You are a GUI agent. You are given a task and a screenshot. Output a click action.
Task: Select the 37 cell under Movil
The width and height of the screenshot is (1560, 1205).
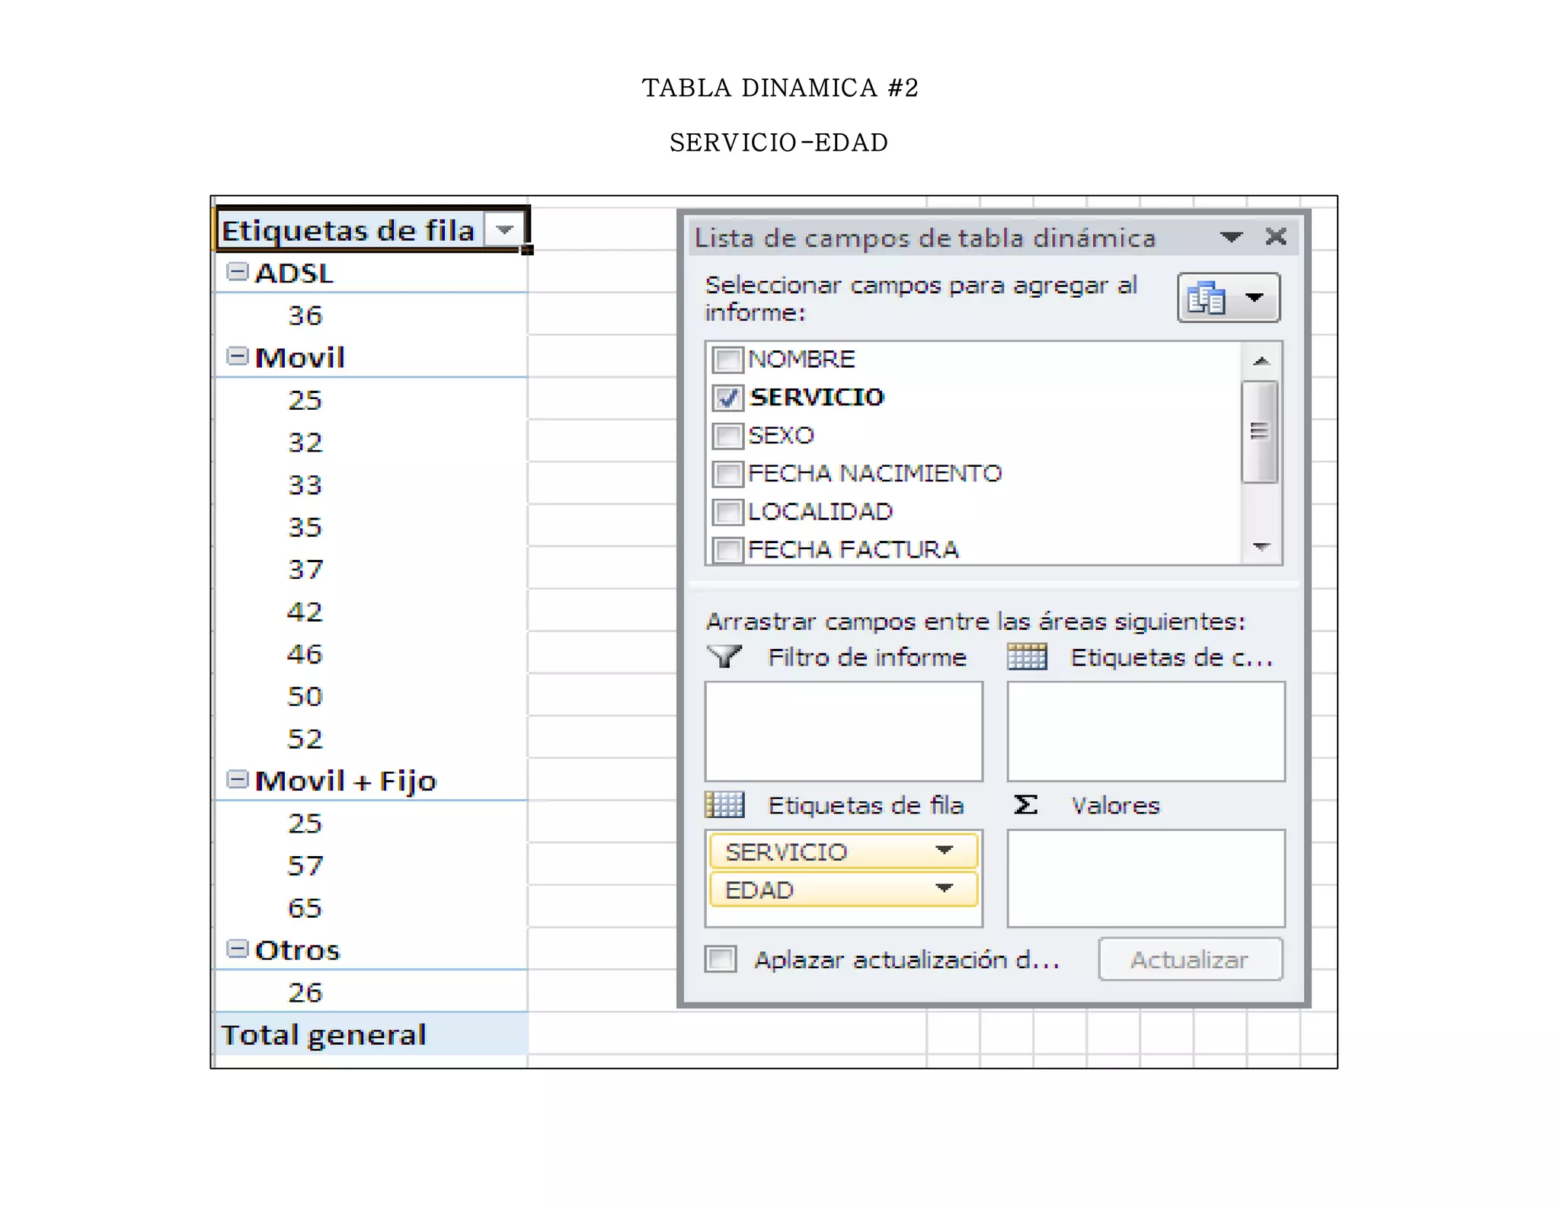[371, 569]
